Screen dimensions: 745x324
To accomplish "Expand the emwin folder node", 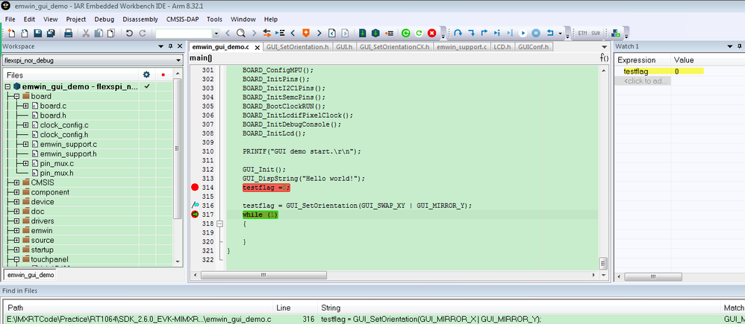I will coord(16,231).
